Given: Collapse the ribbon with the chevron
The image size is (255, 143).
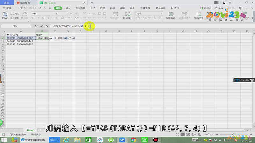Looking at the screenshot, I should (x=251, y=8).
